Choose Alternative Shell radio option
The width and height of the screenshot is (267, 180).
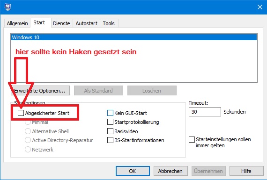28,131
